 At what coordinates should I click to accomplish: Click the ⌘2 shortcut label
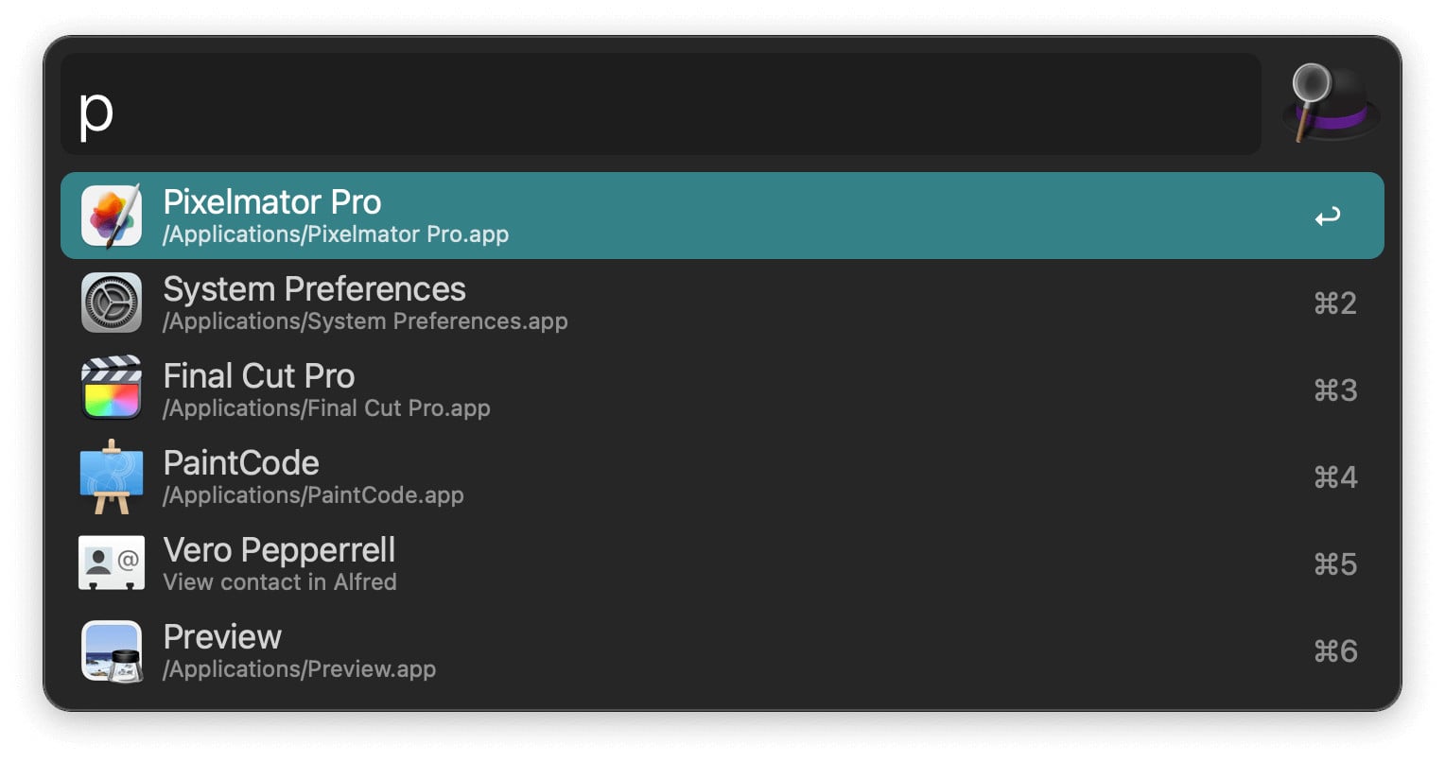(x=1334, y=303)
